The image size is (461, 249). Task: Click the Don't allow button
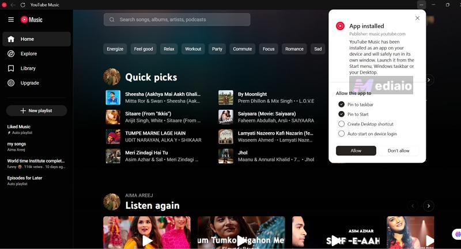398,151
